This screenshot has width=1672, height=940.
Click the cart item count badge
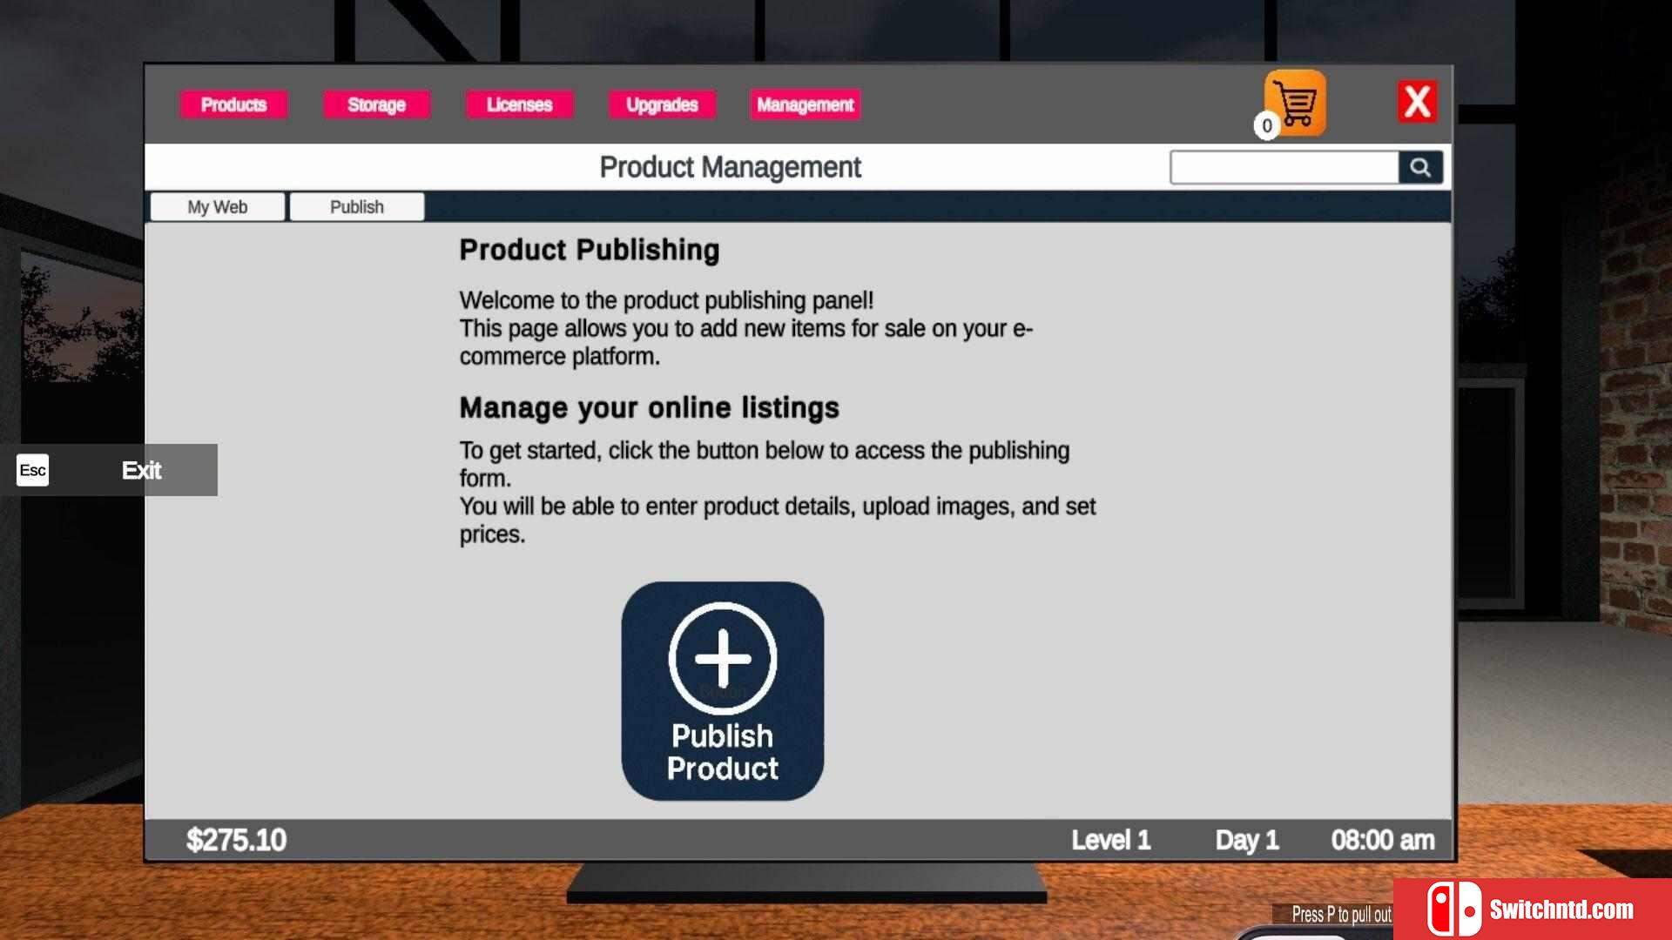(1267, 126)
